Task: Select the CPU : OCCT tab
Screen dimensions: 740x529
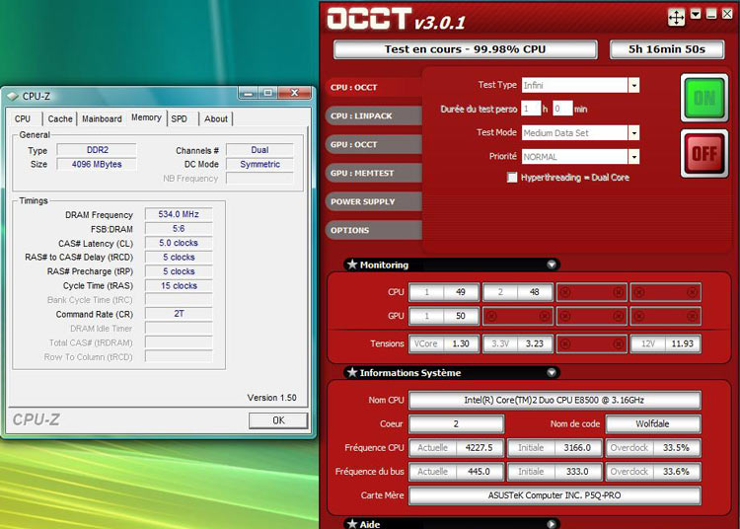Action: 373,87
